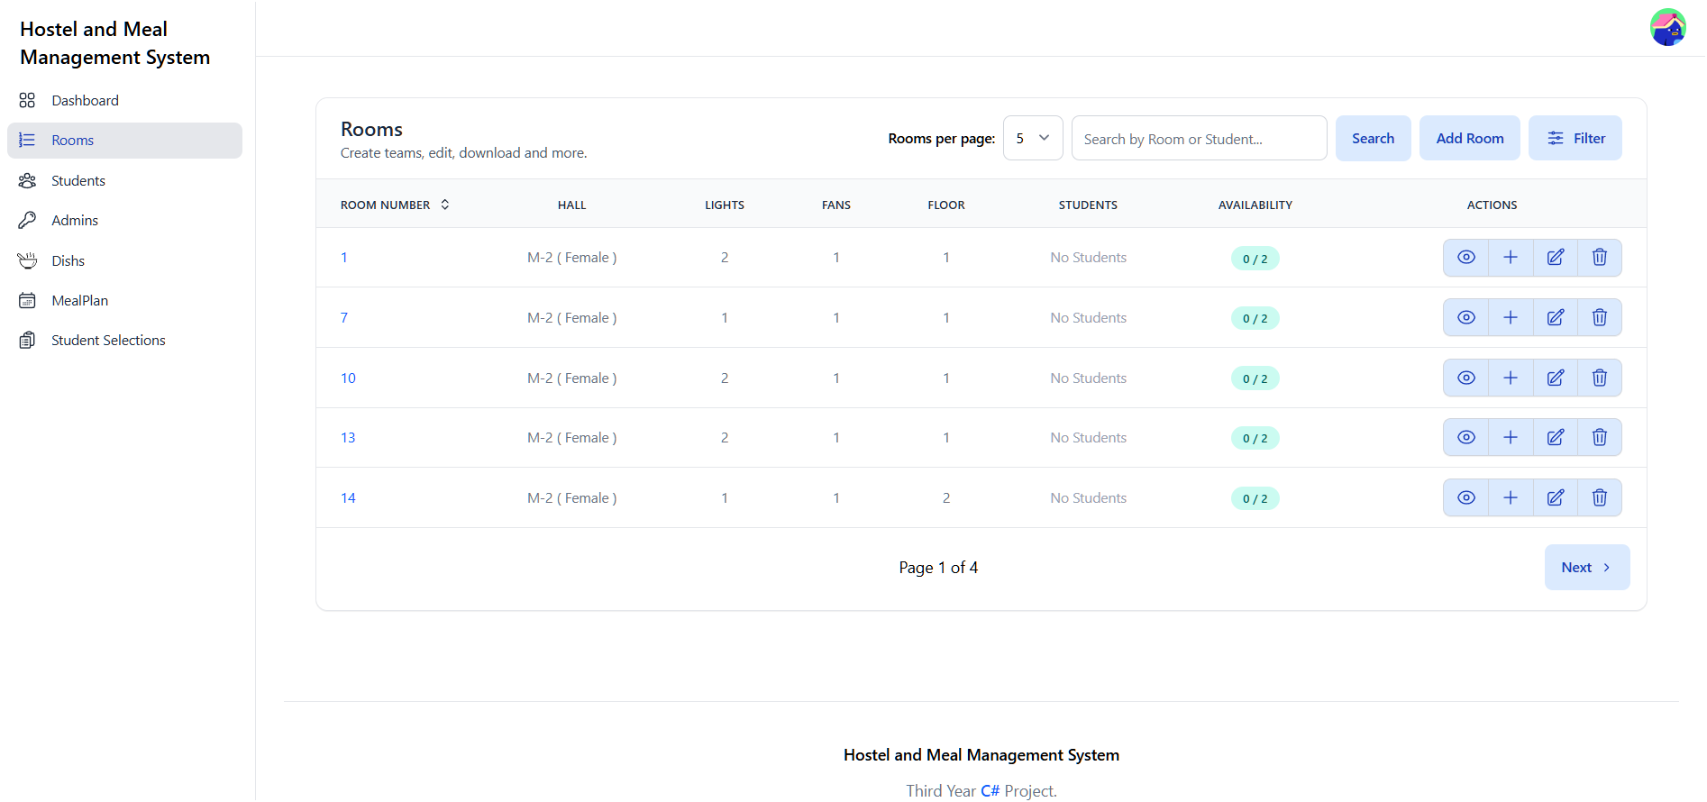
Task: Click the edit icon for room 13
Action: 1555,438
